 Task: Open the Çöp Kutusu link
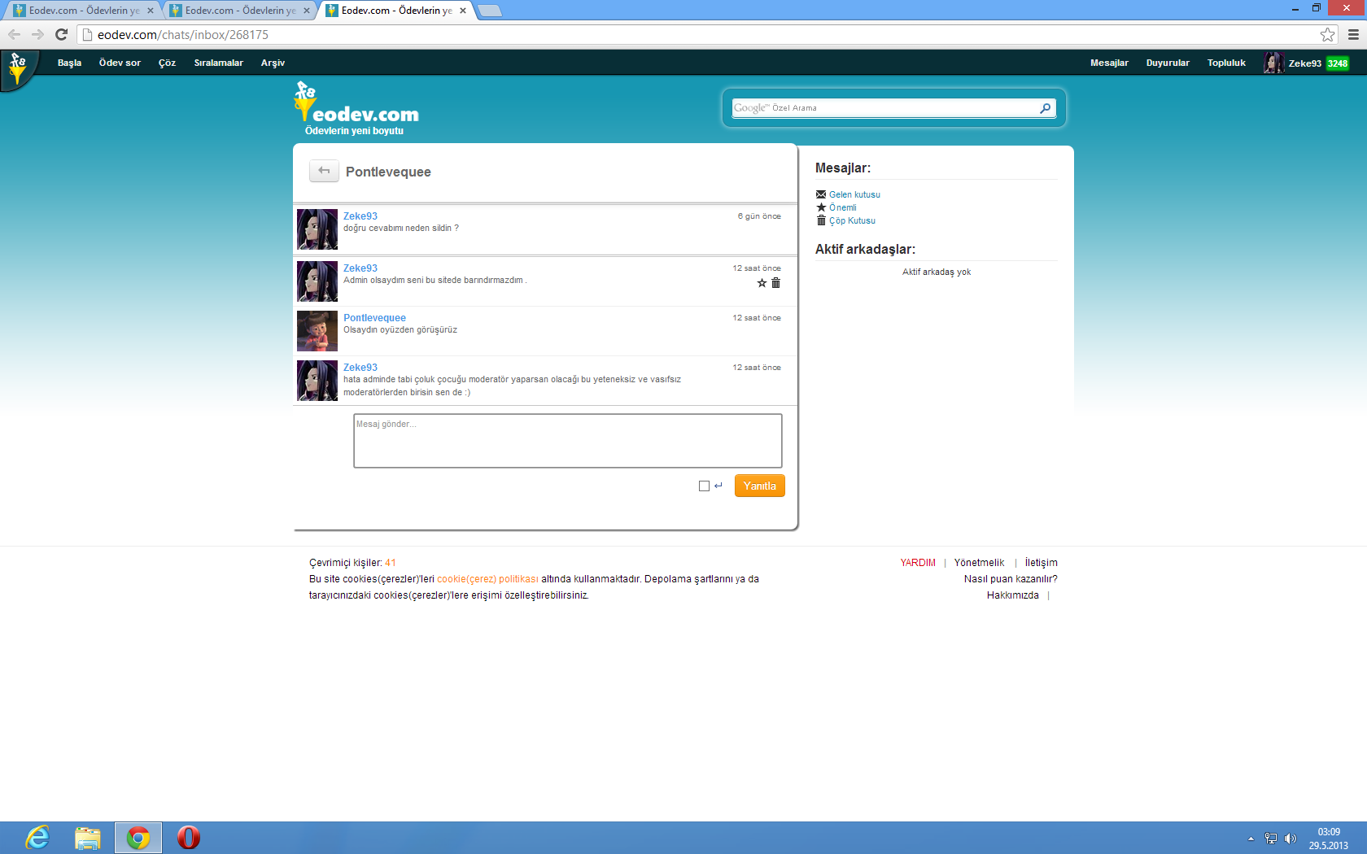pyautogui.click(x=852, y=220)
